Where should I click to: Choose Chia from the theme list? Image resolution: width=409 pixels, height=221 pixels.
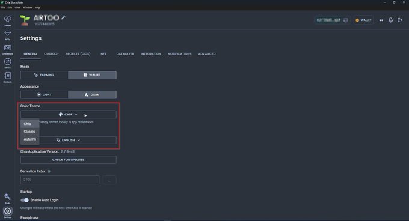29,124
